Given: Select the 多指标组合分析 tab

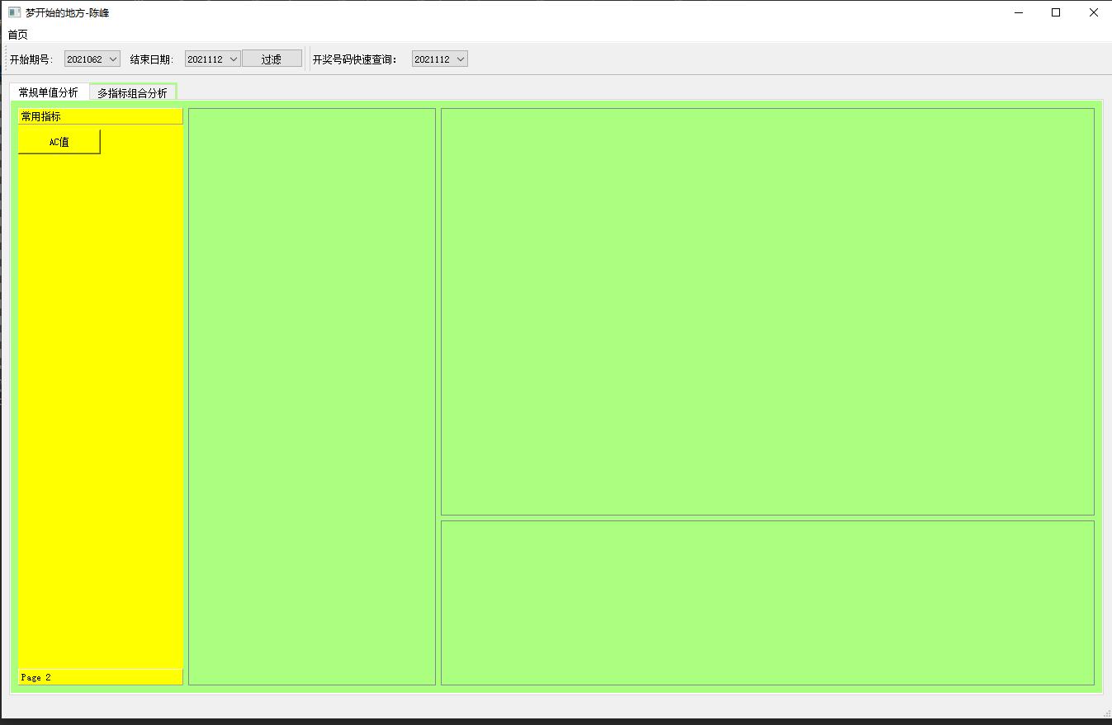Looking at the screenshot, I should tap(132, 93).
